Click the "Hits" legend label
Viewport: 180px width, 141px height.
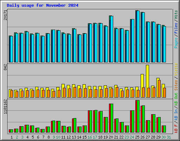tap(176, 14)
